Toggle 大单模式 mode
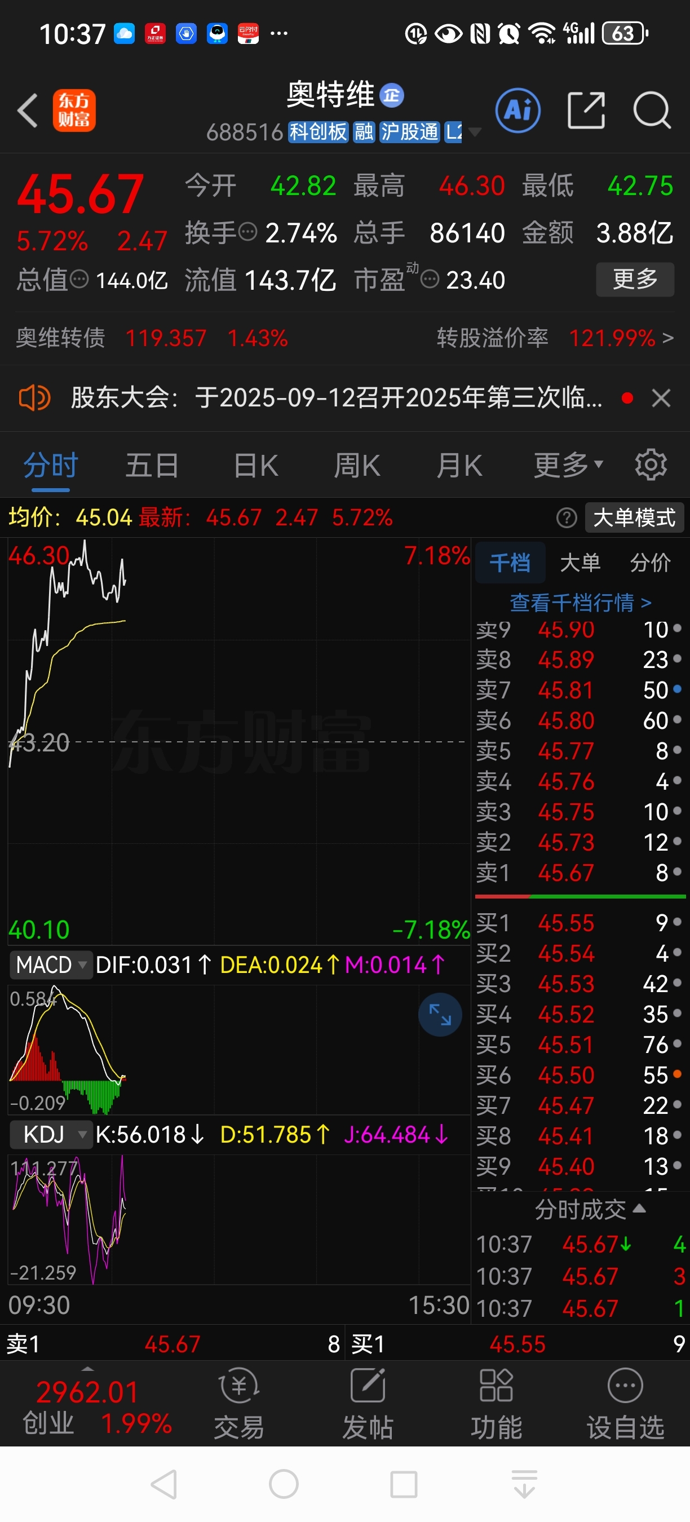 (x=634, y=518)
